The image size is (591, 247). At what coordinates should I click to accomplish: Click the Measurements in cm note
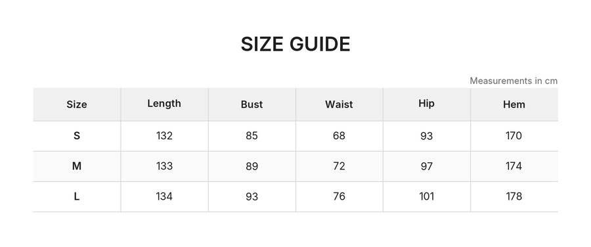[x=514, y=81]
